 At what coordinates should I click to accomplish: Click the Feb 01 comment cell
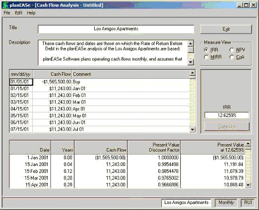(x=130, y=96)
